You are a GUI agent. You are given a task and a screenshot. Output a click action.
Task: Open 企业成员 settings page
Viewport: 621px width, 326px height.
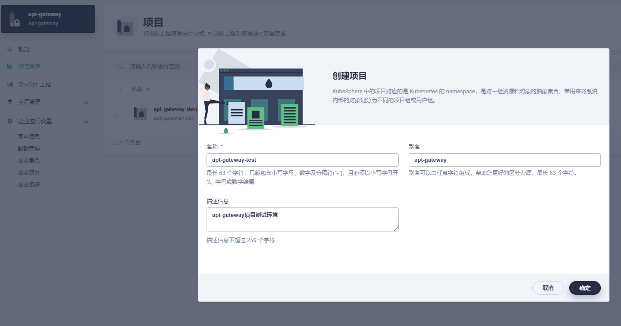pyautogui.click(x=29, y=172)
